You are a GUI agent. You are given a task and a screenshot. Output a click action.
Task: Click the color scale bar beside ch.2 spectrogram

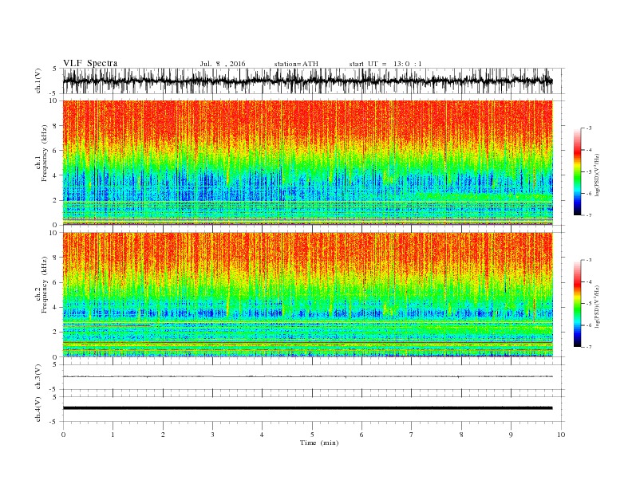tap(577, 304)
